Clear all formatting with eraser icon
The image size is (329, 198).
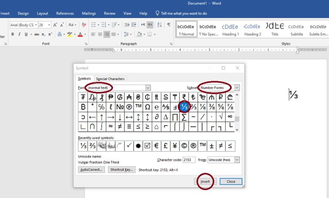tap(84, 25)
